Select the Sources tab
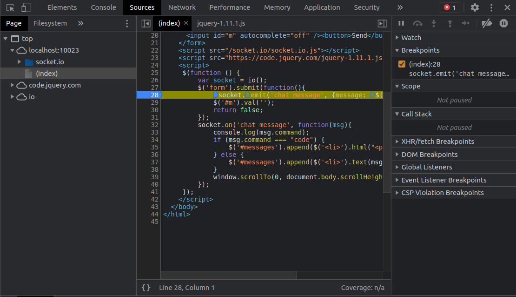 tap(142, 7)
